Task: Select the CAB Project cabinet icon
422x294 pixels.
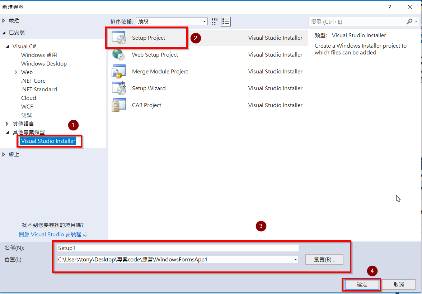Action: click(119, 105)
